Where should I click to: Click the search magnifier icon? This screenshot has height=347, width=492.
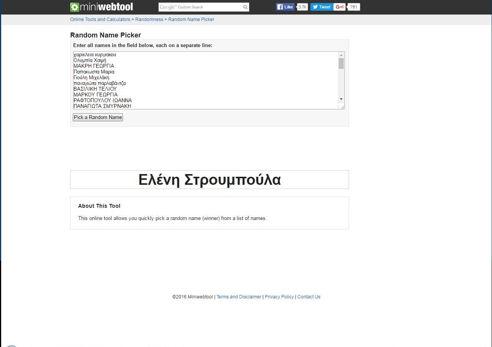coord(245,7)
